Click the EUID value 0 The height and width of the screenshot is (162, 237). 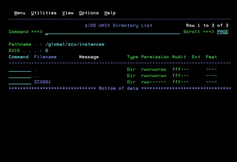(47, 51)
